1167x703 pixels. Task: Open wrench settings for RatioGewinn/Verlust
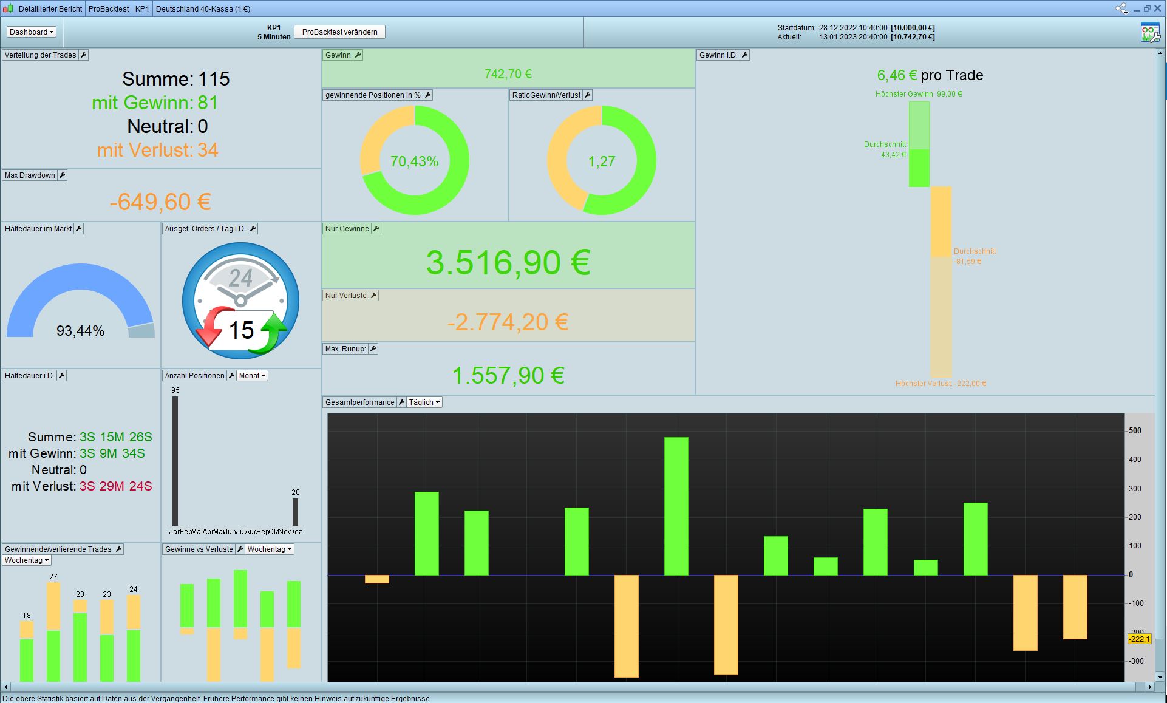coord(587,95)
